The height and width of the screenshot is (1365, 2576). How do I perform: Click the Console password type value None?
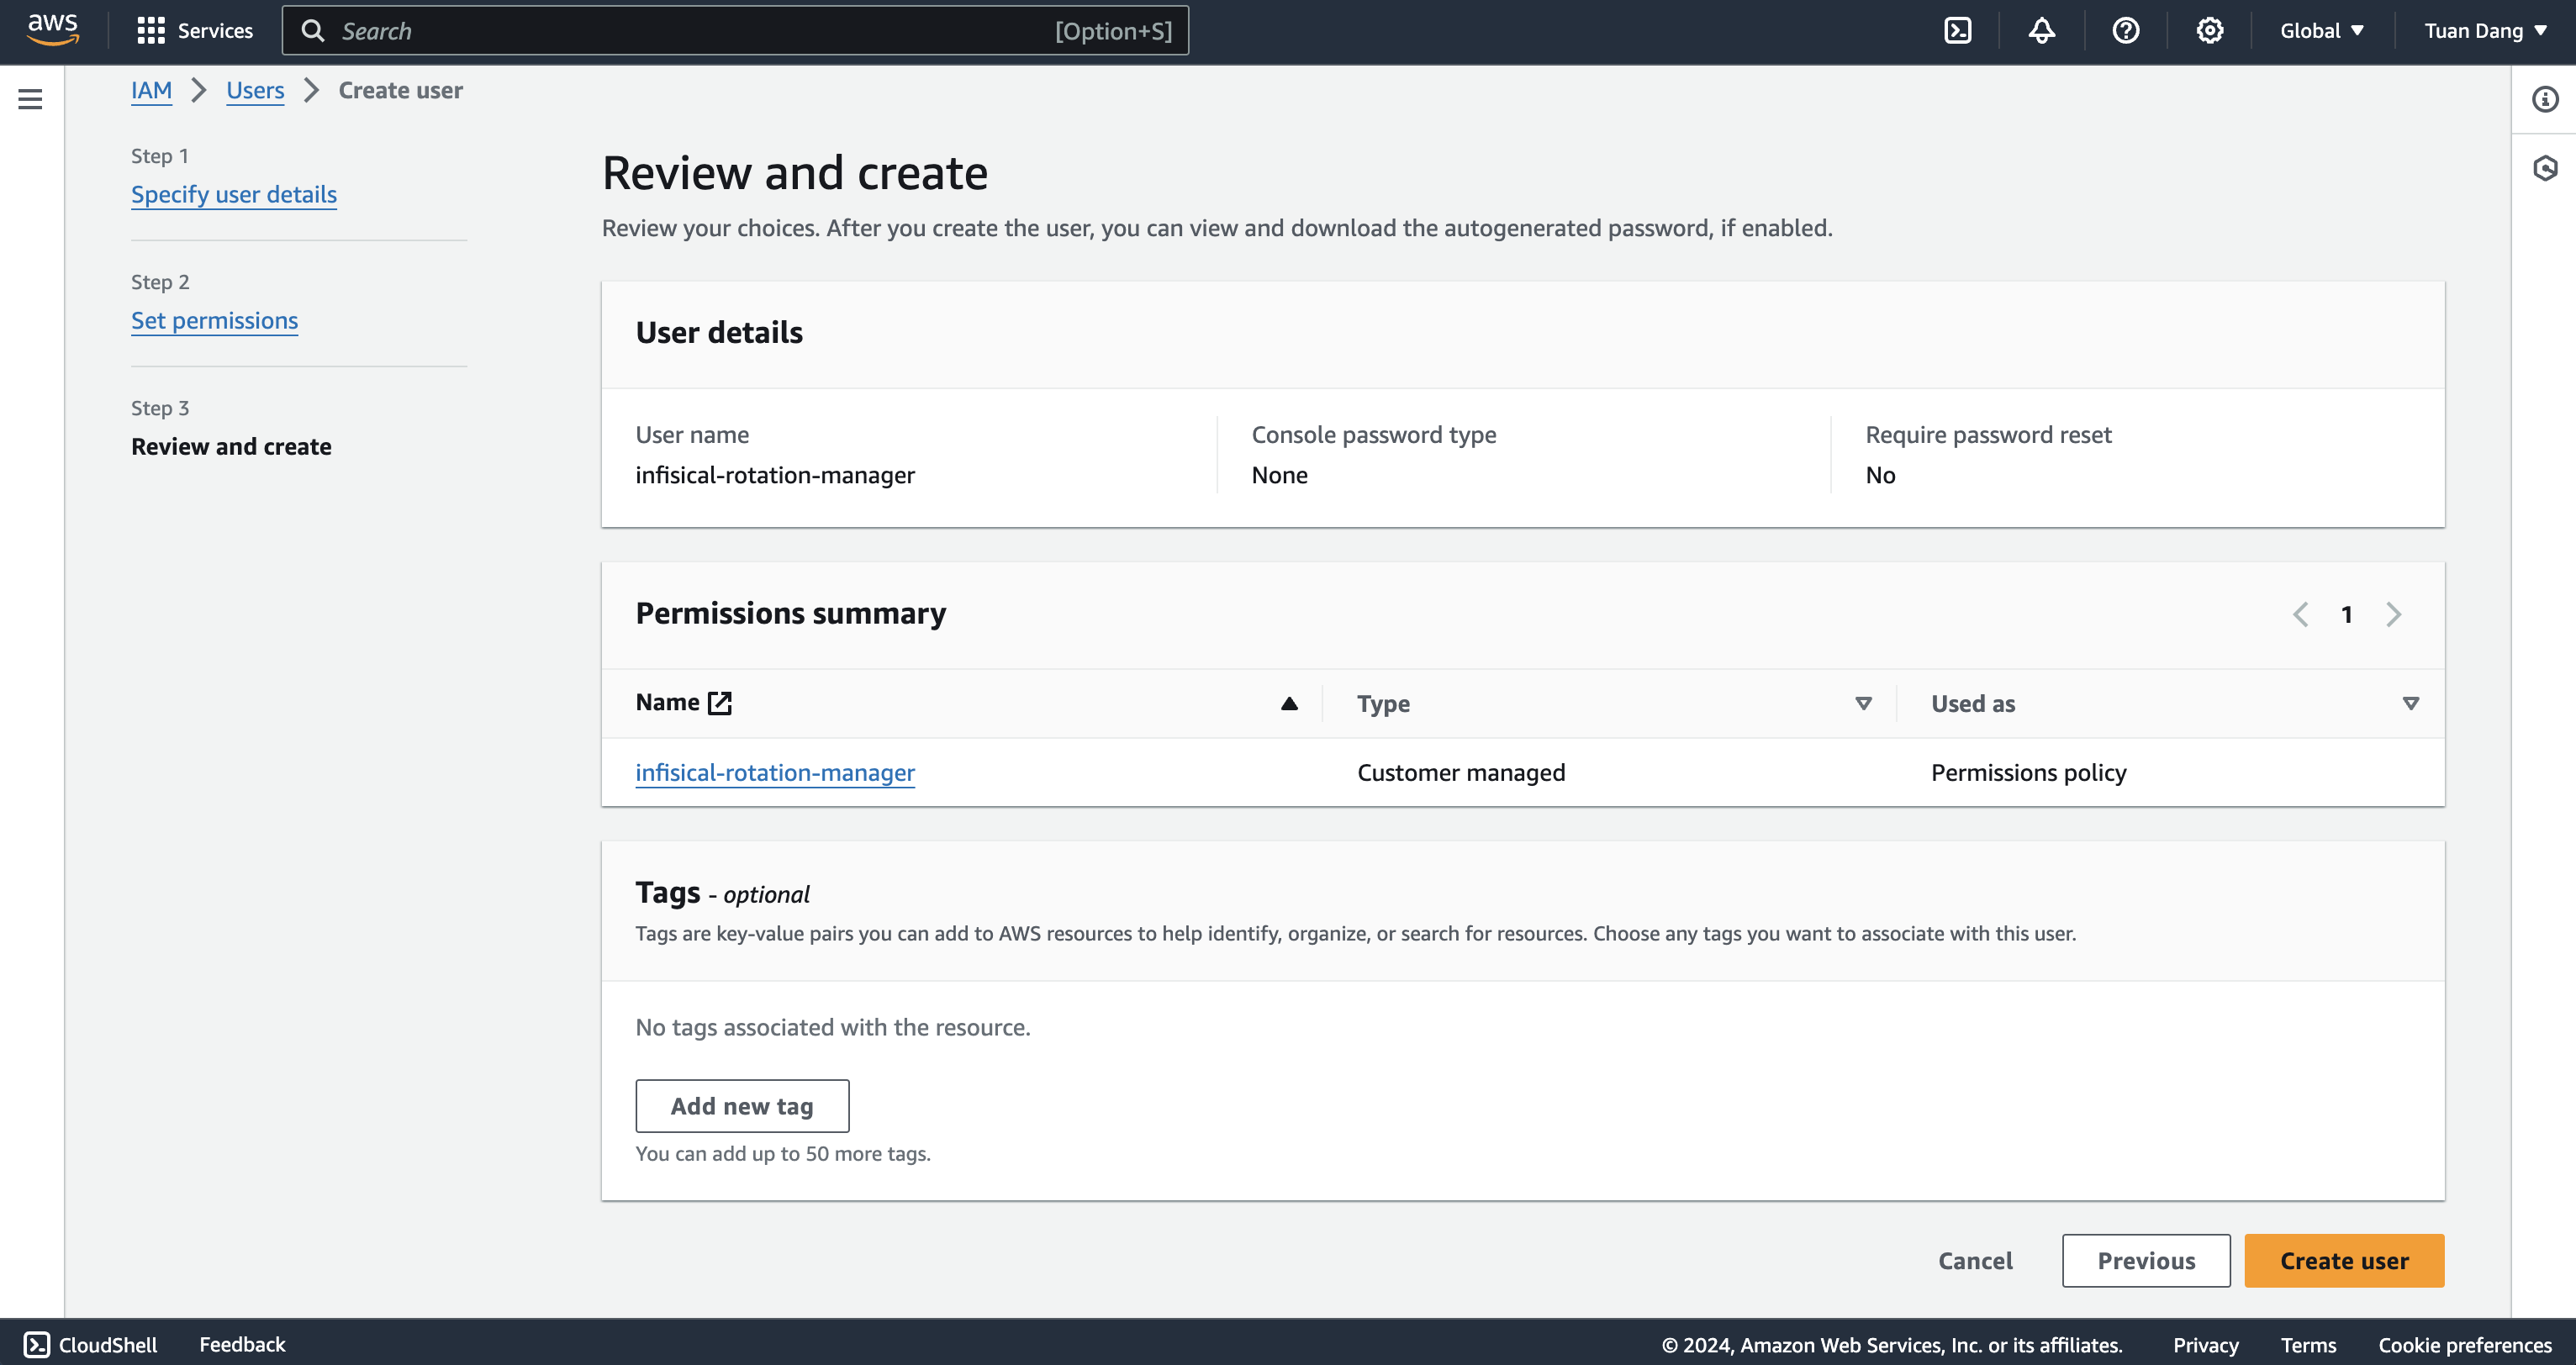pyautogui.click(x=1279, y=475)
